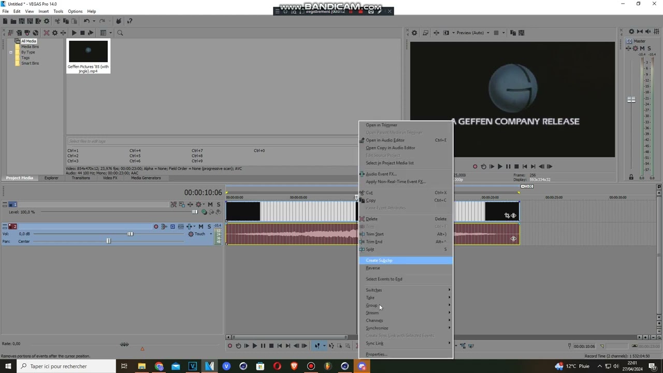Select the Smart Bins folder
The image size is (663, 373).
(30, 63)
